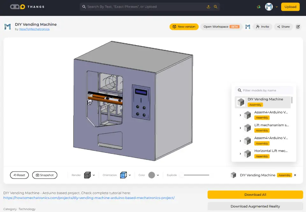This screenshot has width=306, height=212.
Task: Expand the Lift mechananism assembly tree item
Action: click(240, 128)
